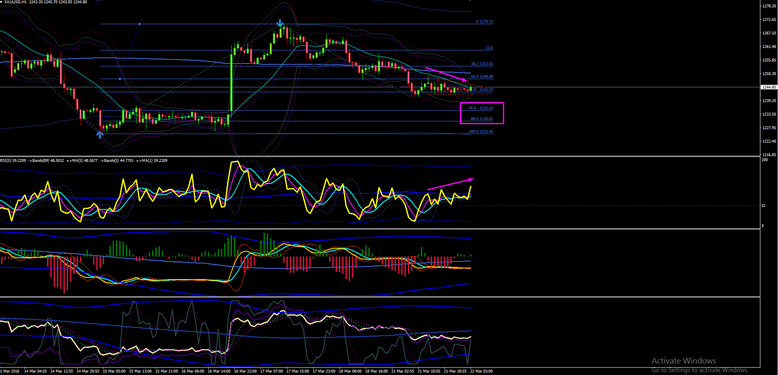Screen dimensions: 778x375
Task: Click the 14 Mar 04:55 time label
Action: [x=36, y=371]
